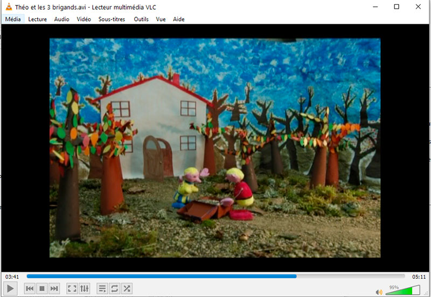Maximize the VLC window
Image resolution: width=431 pixels, height=297 pixels.
click(x=397, y=6)
